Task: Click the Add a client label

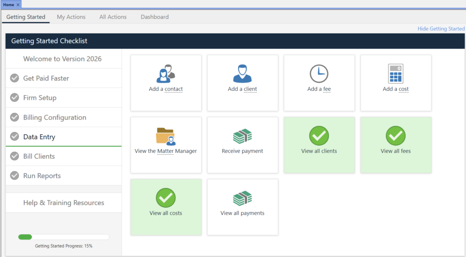Action: [243, 89]
